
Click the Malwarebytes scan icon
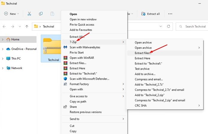coord(65,47)
